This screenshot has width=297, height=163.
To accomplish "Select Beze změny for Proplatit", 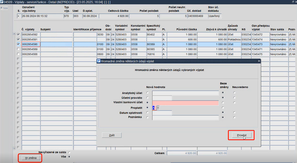I will click(223, 107).
